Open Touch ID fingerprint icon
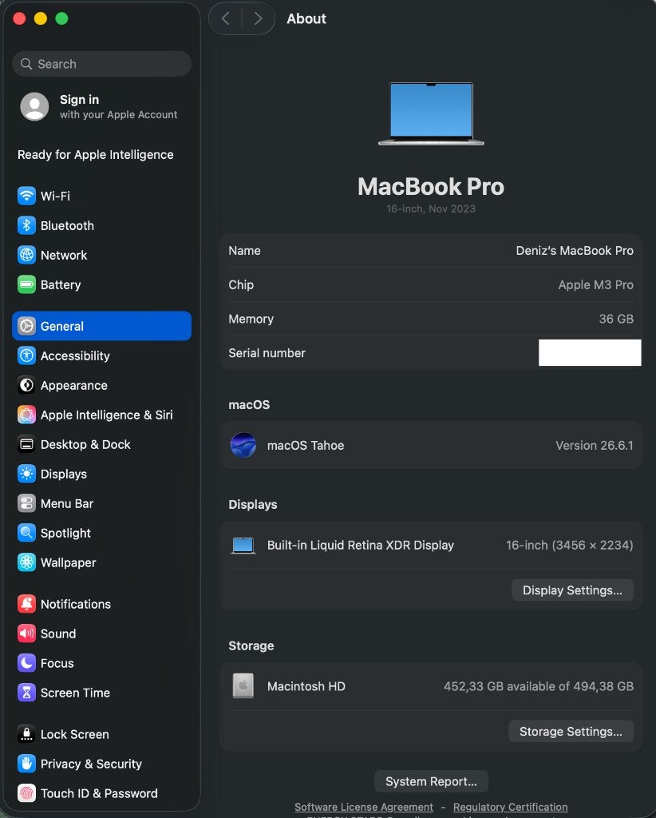Screen dimensions: 656x818 pyautogui.click(x=26, y=793)
